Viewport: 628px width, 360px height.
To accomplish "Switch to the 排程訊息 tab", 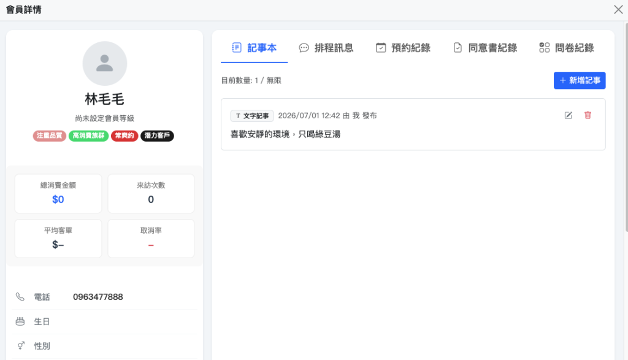I will click(326, 48).
